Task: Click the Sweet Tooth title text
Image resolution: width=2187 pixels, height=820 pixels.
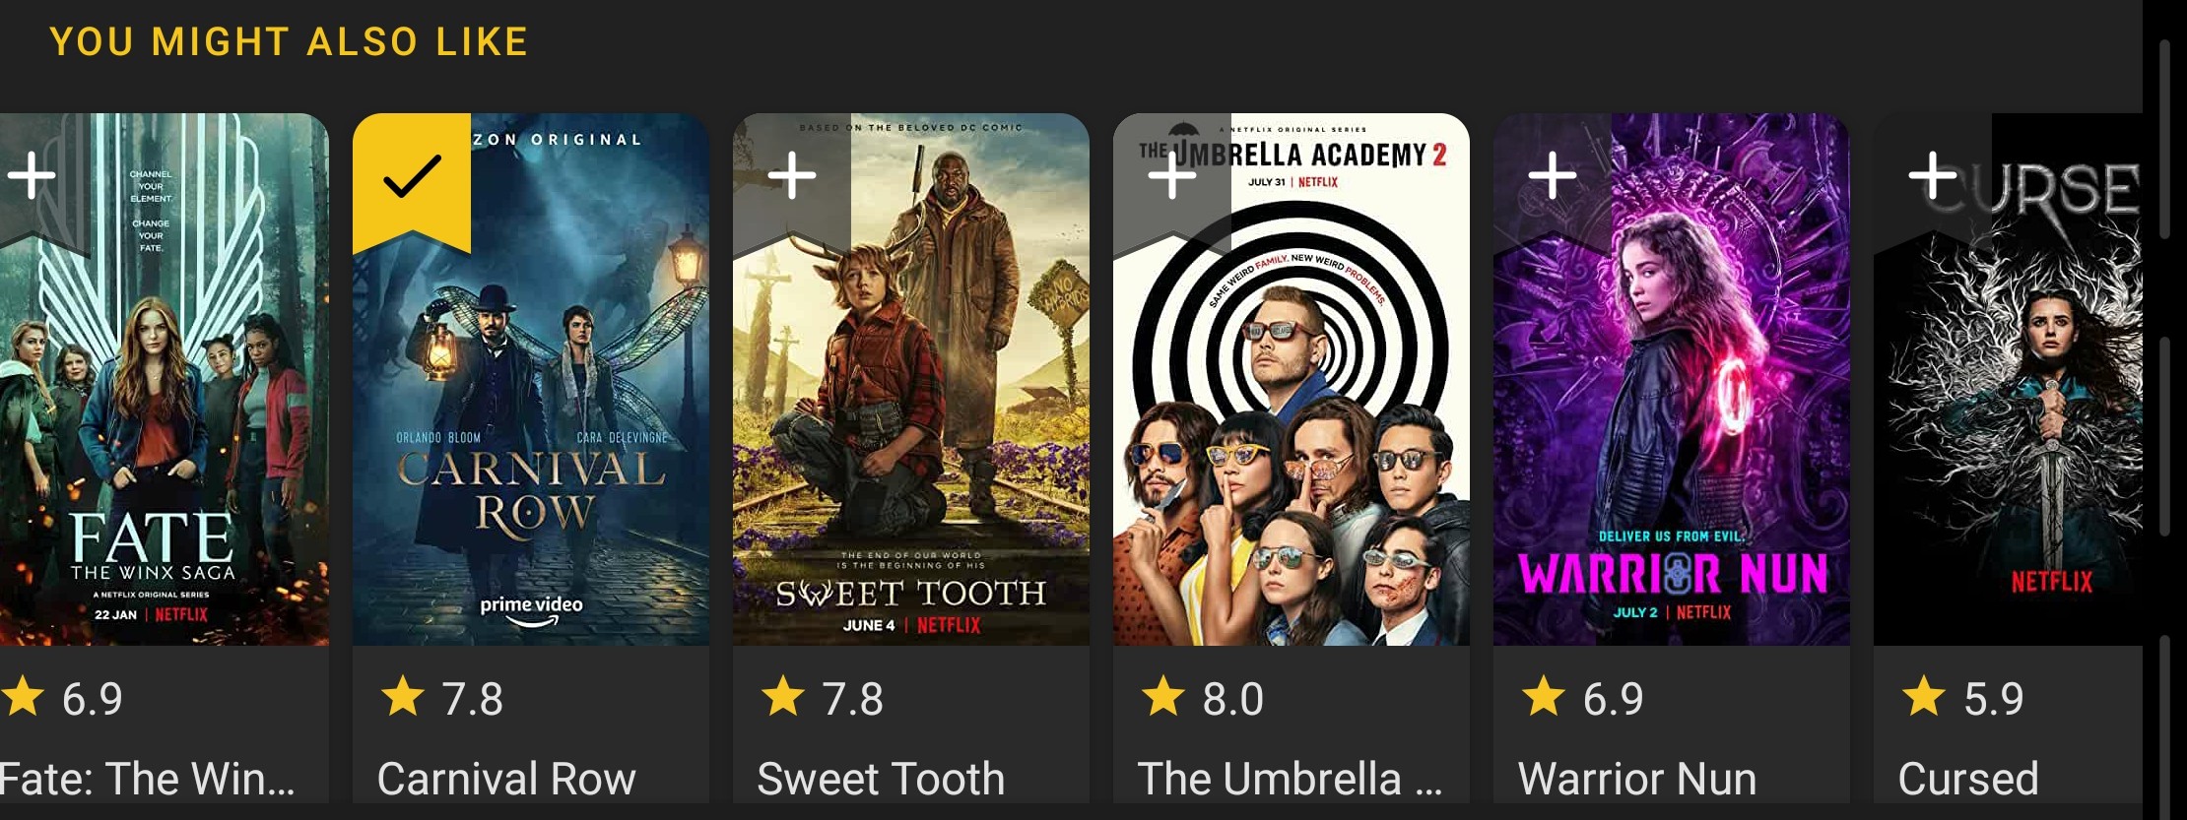Action: pos(881,779)
